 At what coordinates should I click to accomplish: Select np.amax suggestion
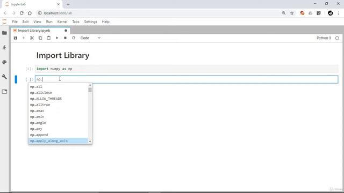coord(59,111)
